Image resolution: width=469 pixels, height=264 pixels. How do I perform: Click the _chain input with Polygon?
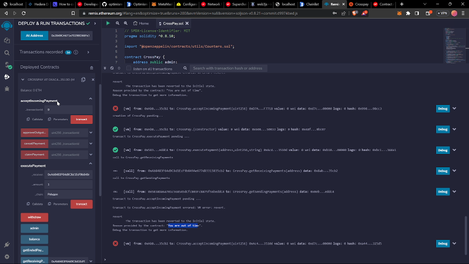(x=69, y=194)
